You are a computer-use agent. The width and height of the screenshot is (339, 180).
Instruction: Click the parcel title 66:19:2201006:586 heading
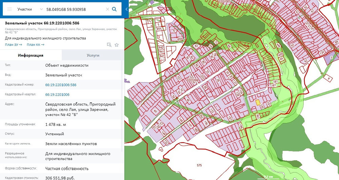coord(42,23)
